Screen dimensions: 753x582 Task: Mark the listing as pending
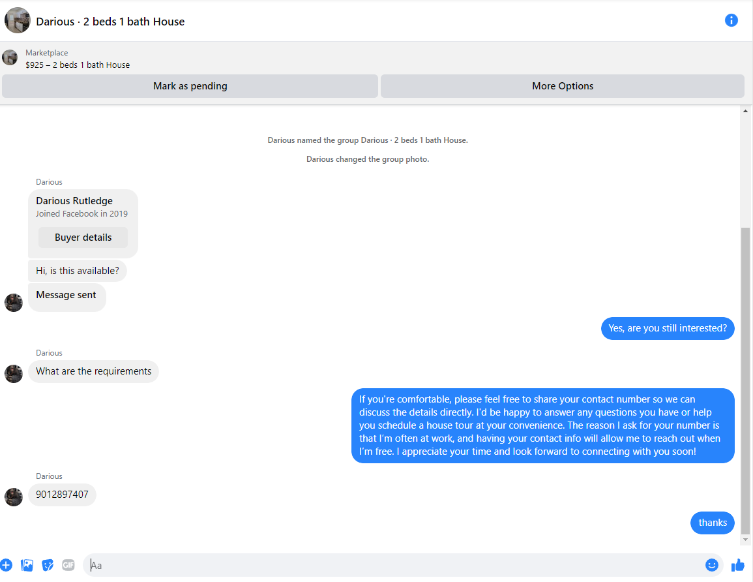(x=190, y=86)
